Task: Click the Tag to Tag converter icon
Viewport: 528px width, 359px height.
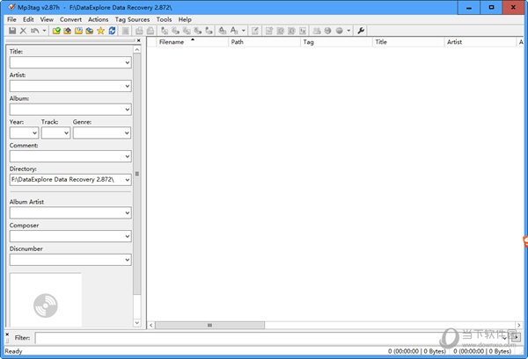Action: (209, 31)
